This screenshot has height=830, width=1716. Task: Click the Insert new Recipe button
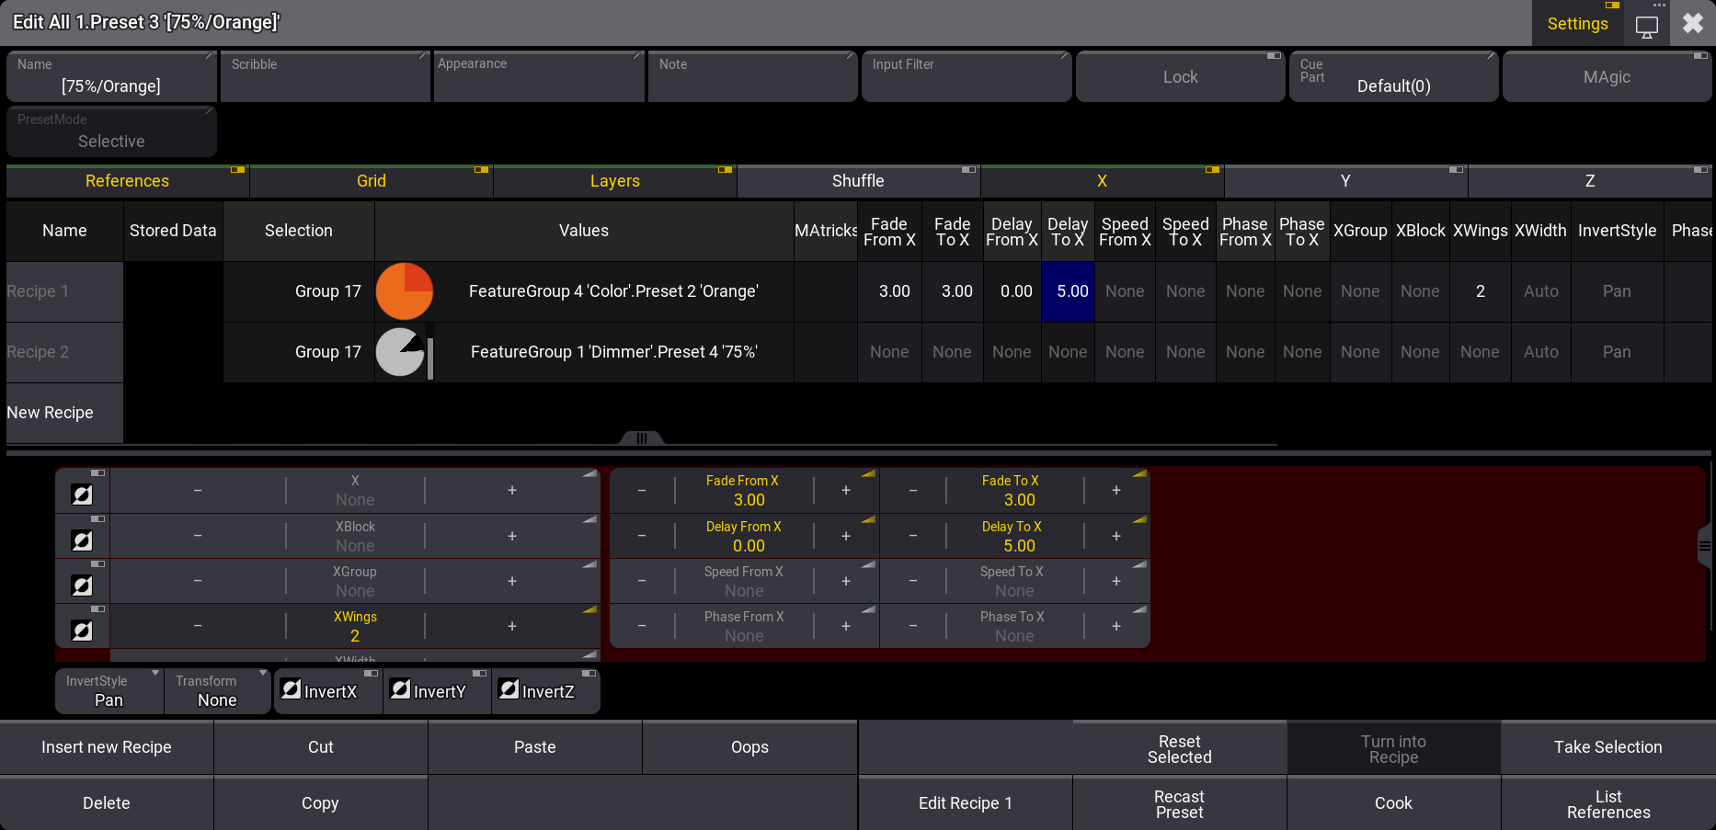pos(107,747)
